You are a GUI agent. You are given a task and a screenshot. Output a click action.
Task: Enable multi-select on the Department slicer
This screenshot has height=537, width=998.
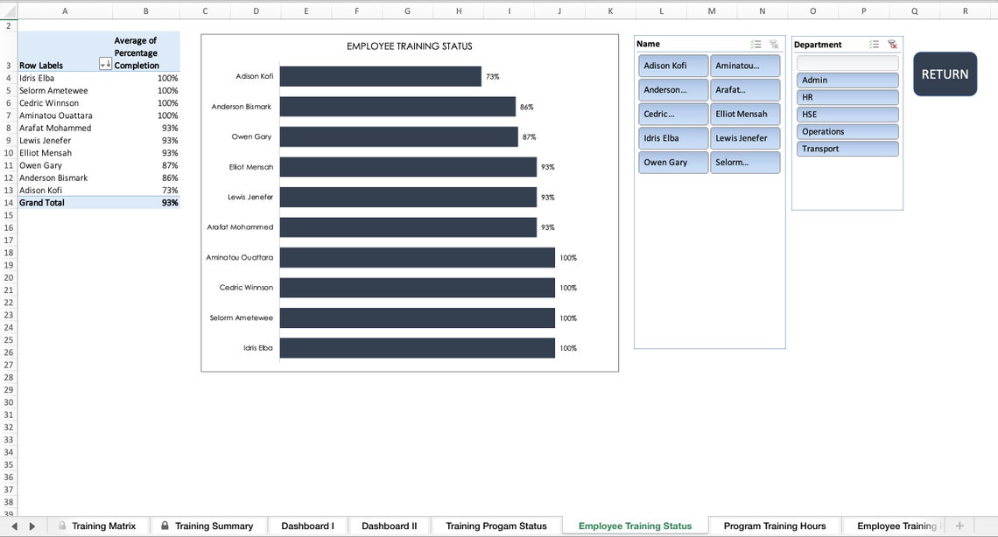point(873,44)
